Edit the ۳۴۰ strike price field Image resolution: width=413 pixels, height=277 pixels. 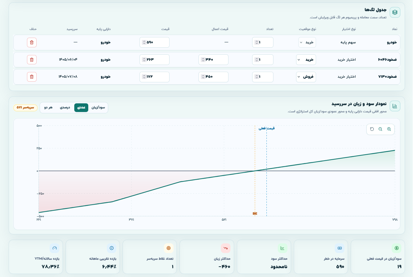tap(213, 60)
